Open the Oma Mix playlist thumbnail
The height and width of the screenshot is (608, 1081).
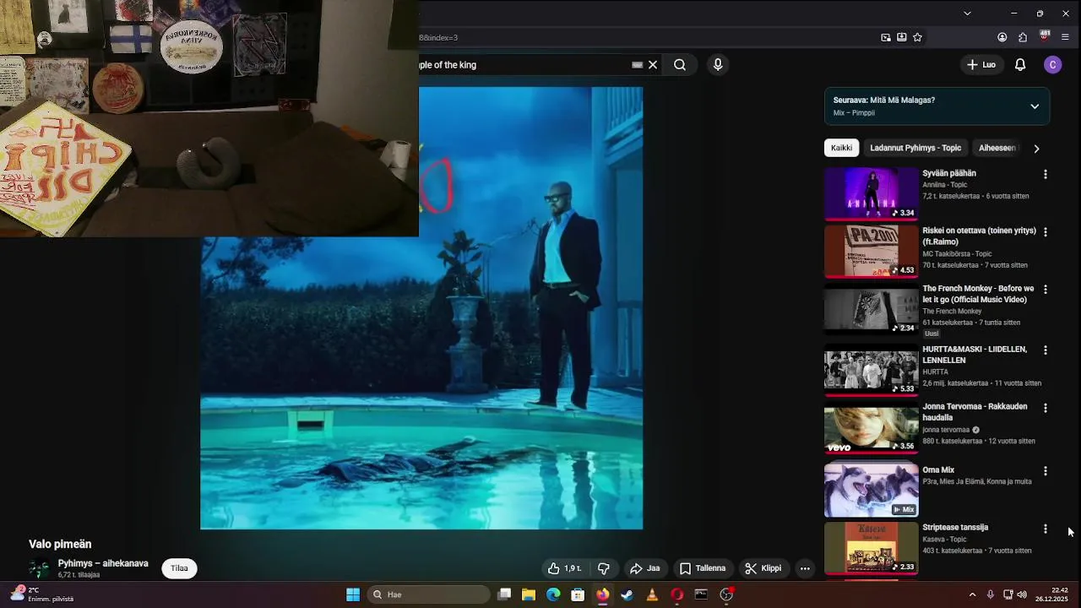point(871,491)
